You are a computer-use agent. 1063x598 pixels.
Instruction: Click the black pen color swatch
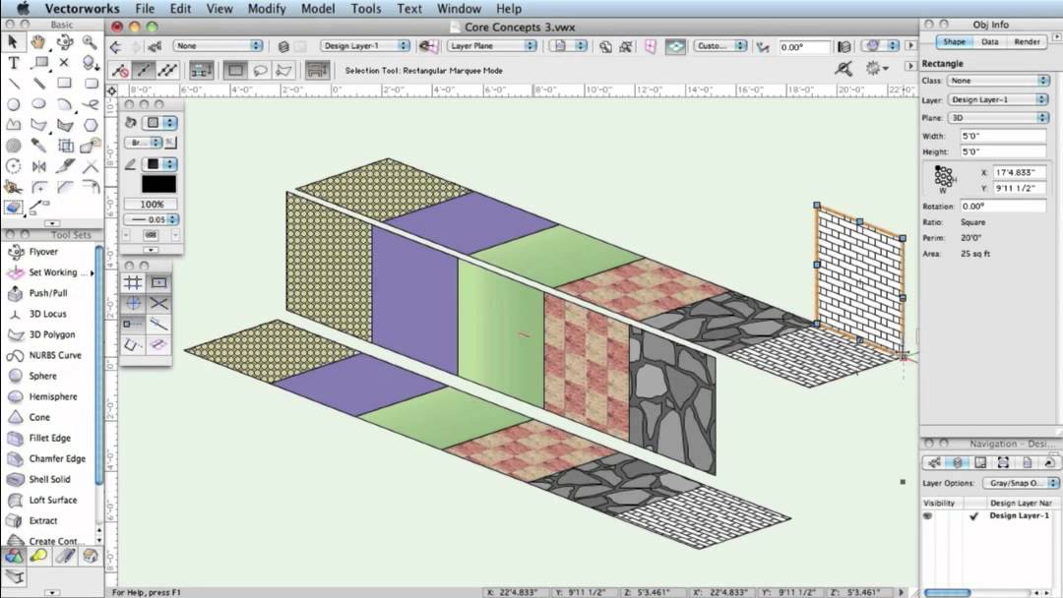(158, 184)
